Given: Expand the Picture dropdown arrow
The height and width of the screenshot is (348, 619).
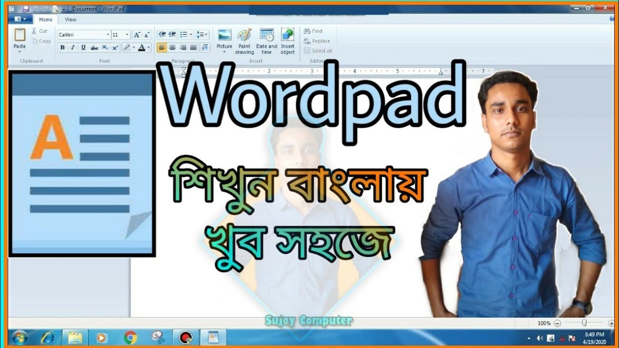Looking at the screenshot, I should pos(224,52).
